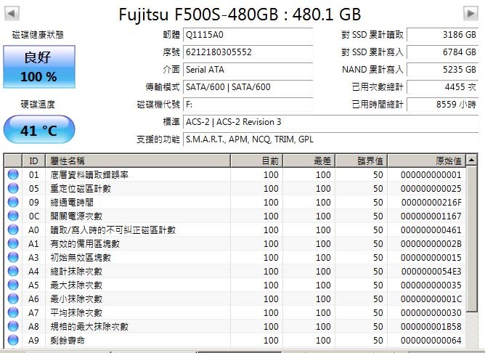The height and width of the screenshot is (353, 485).
Task: Click the scrollbar up arrow in attribute list
Action: (471, 161)
